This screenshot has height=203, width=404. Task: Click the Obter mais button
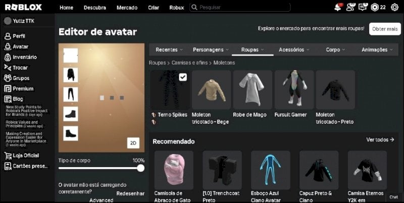[x=385, y=29]
